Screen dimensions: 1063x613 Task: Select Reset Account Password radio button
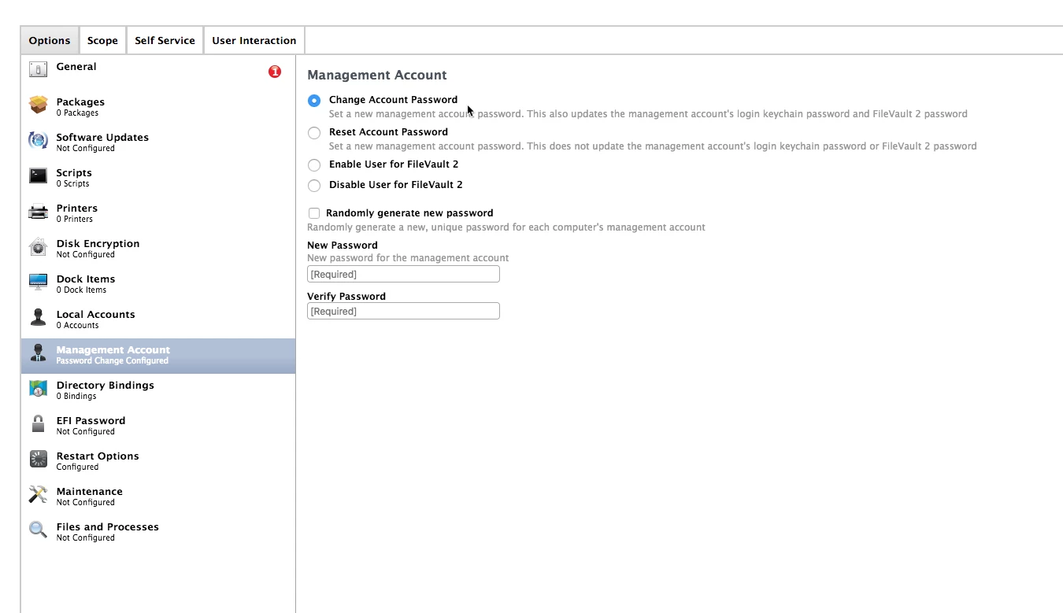coord(314,133)
